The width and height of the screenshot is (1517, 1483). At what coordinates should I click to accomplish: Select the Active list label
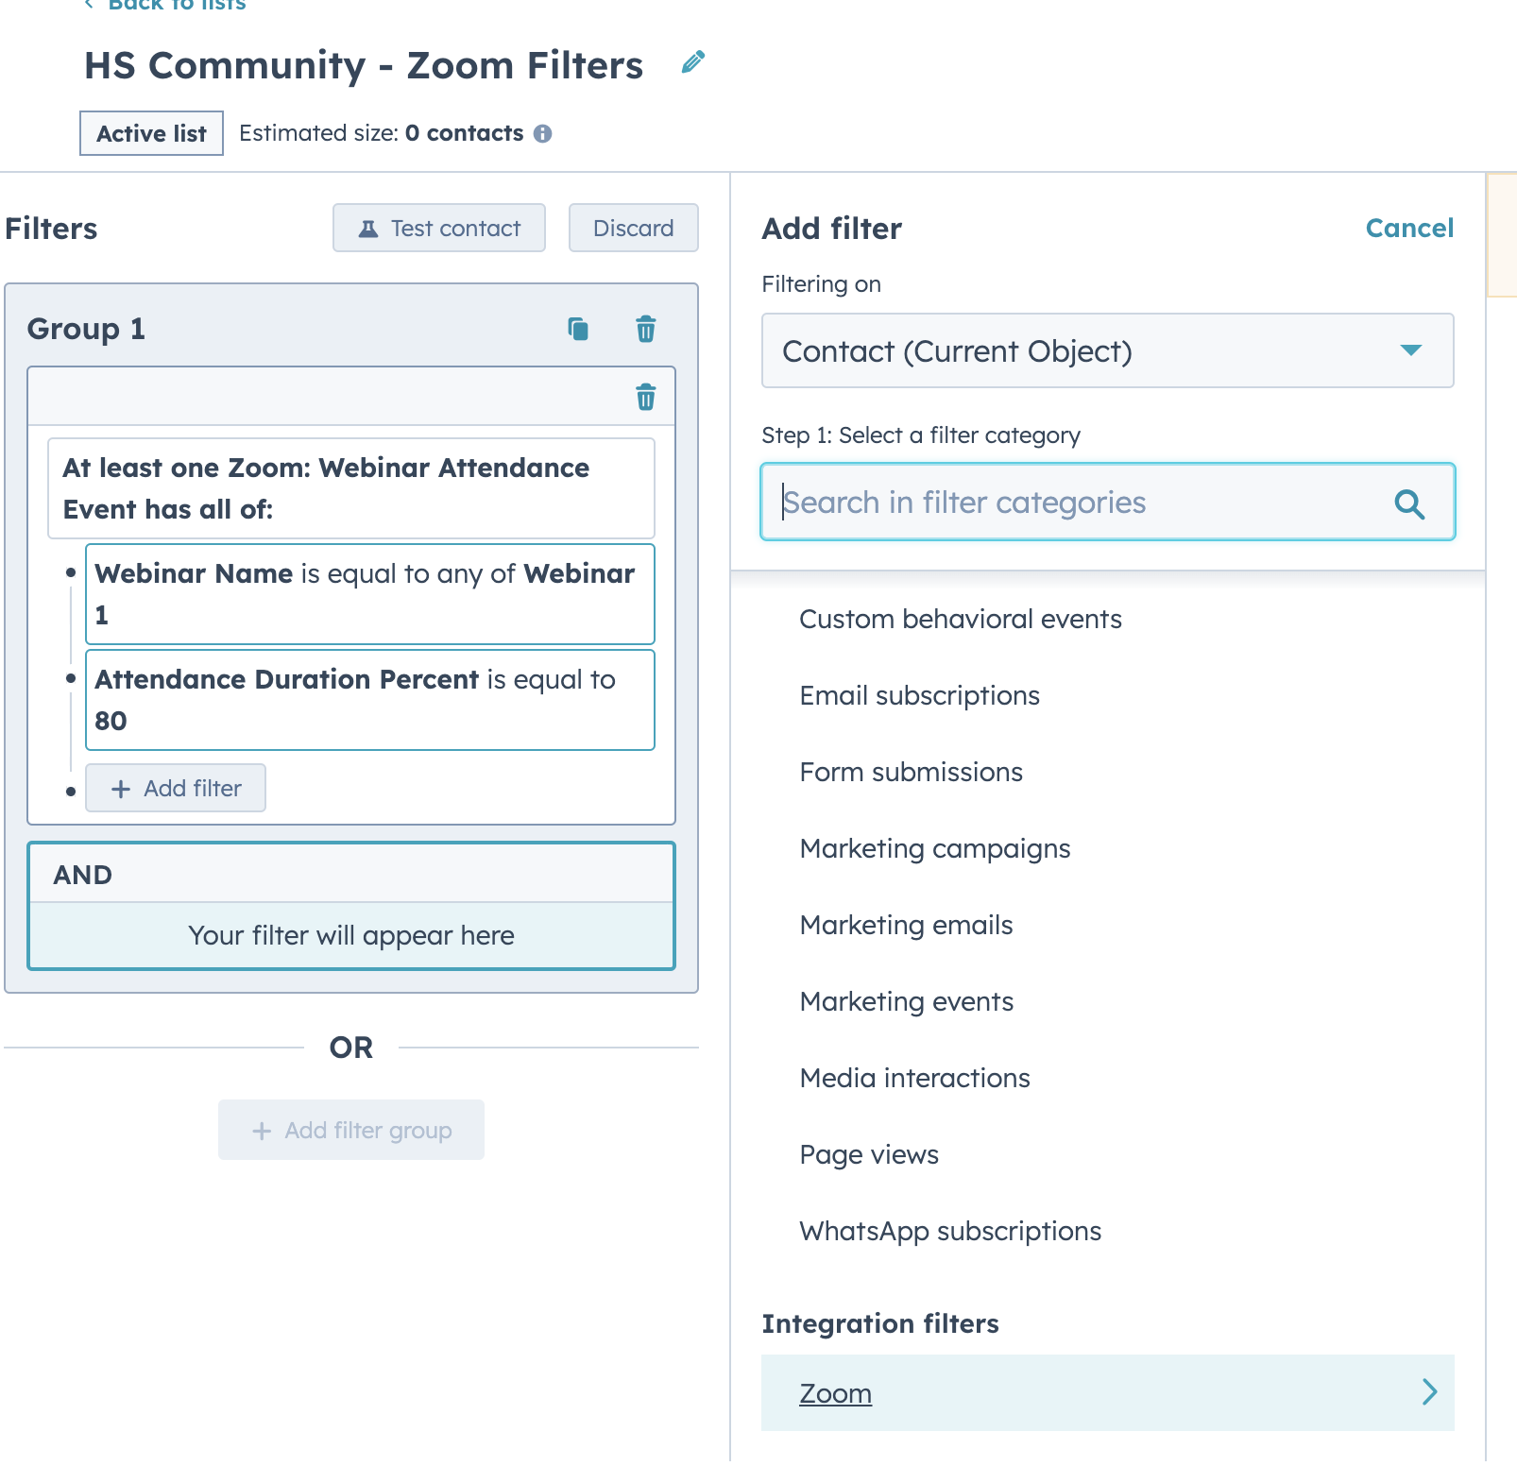[150, 132]
